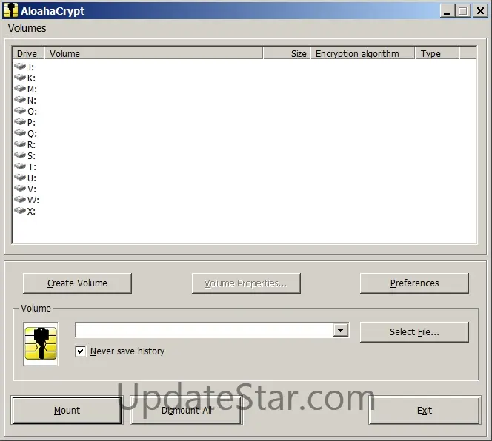The image size is (492, 441).
Task: Minimize the AloahaCrypt window
Action: (447, 11)
